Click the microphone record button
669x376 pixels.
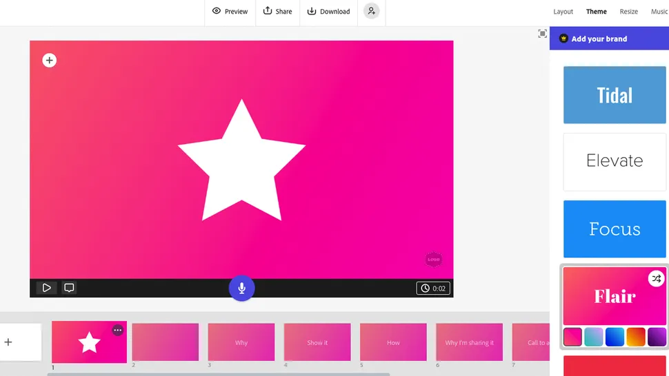[x=241, y=288]
